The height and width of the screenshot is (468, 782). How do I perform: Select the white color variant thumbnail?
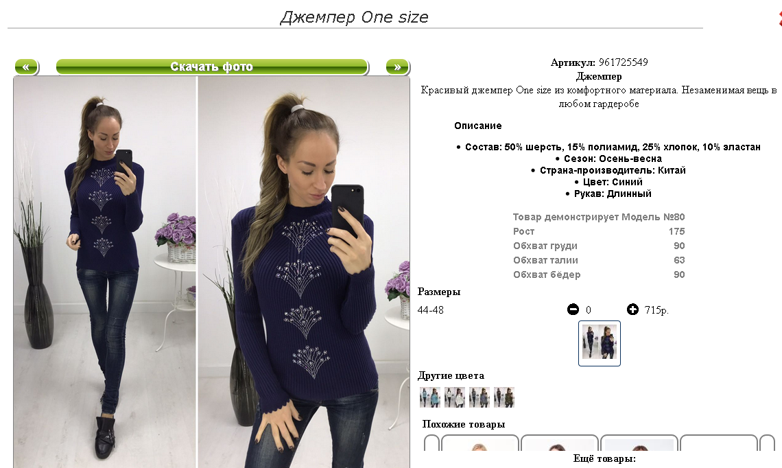[455, 397]
